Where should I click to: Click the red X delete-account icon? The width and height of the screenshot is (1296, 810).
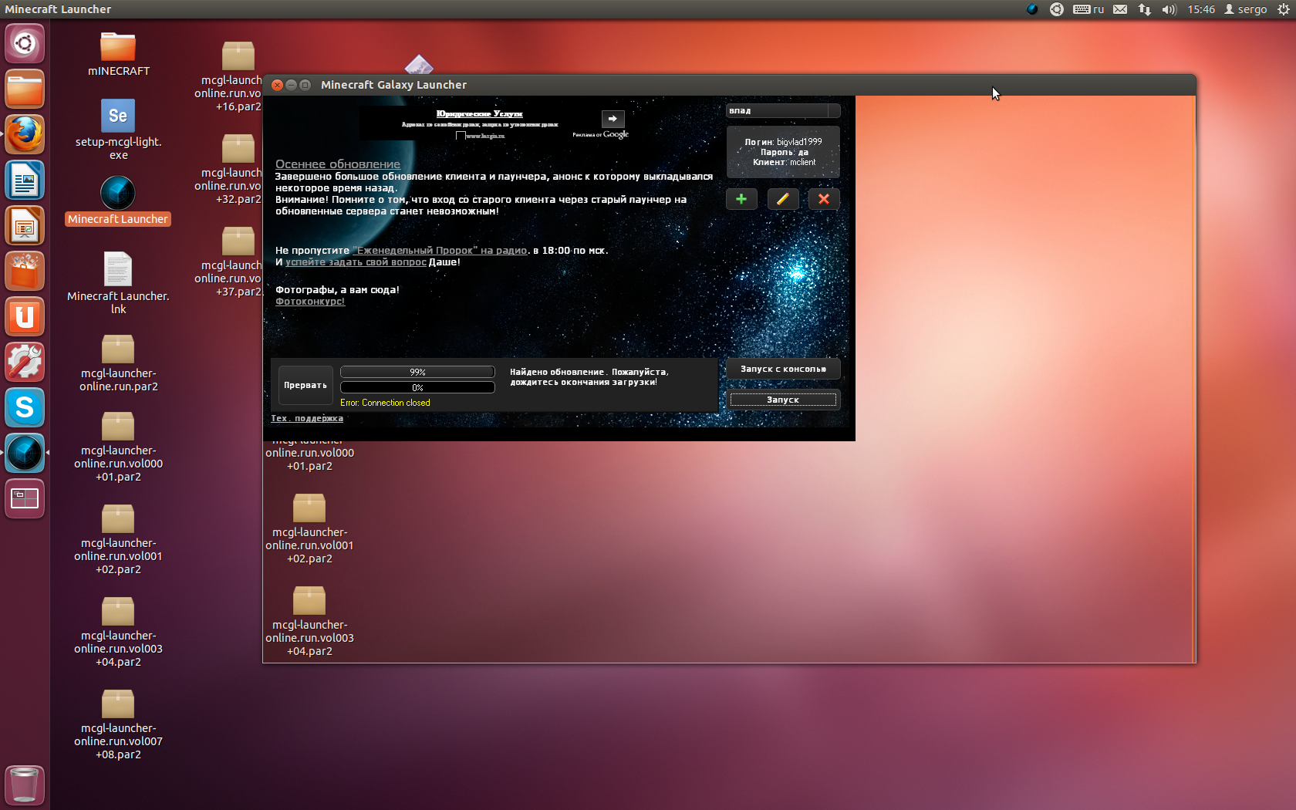823,199
